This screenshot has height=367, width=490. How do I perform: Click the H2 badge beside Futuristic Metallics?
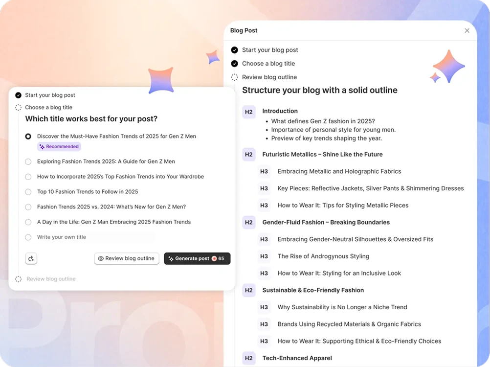[x=249, y=155]
